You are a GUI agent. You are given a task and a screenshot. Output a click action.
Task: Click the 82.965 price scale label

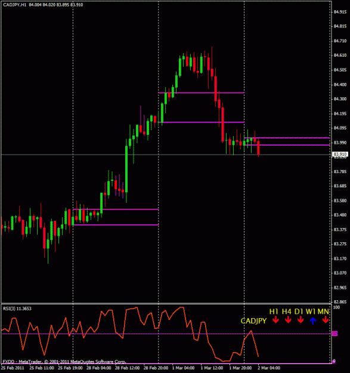340,288
